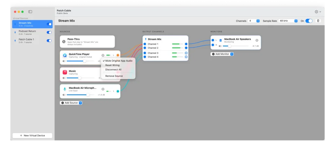This screenshot has height=154, width=335.
Task: Adjust MacBook Air Speakers monitor volume slider
Action: (x=236, y=46)
